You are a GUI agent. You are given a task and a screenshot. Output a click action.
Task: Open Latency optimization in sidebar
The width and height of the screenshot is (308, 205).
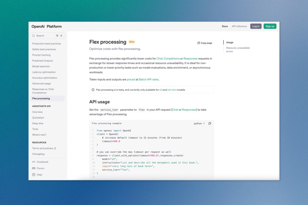pyautogui.click(x=44, y=72)
